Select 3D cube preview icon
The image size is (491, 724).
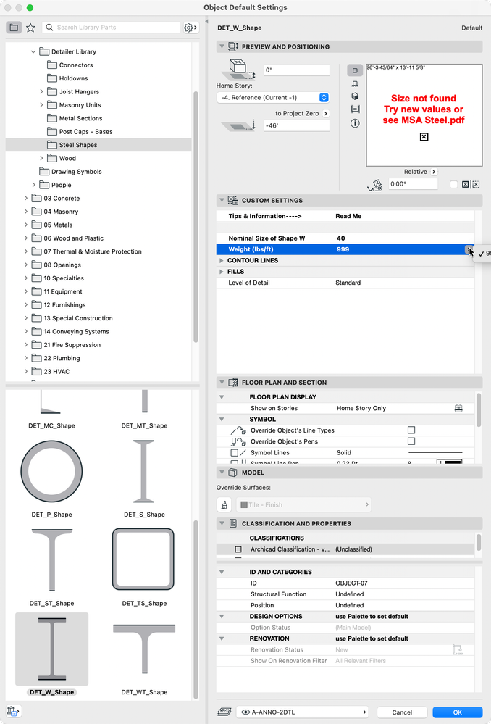[x=355, y=96]
